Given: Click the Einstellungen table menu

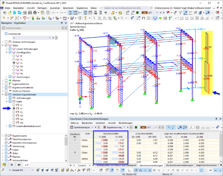Looking at the screenshot, I should click(126, 123).
